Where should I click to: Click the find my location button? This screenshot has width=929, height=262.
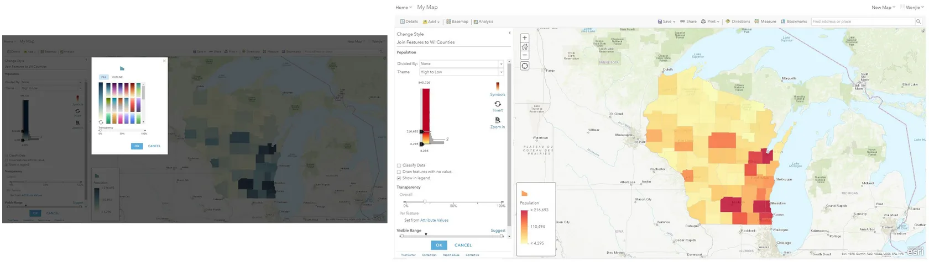[x=525, y=66]
